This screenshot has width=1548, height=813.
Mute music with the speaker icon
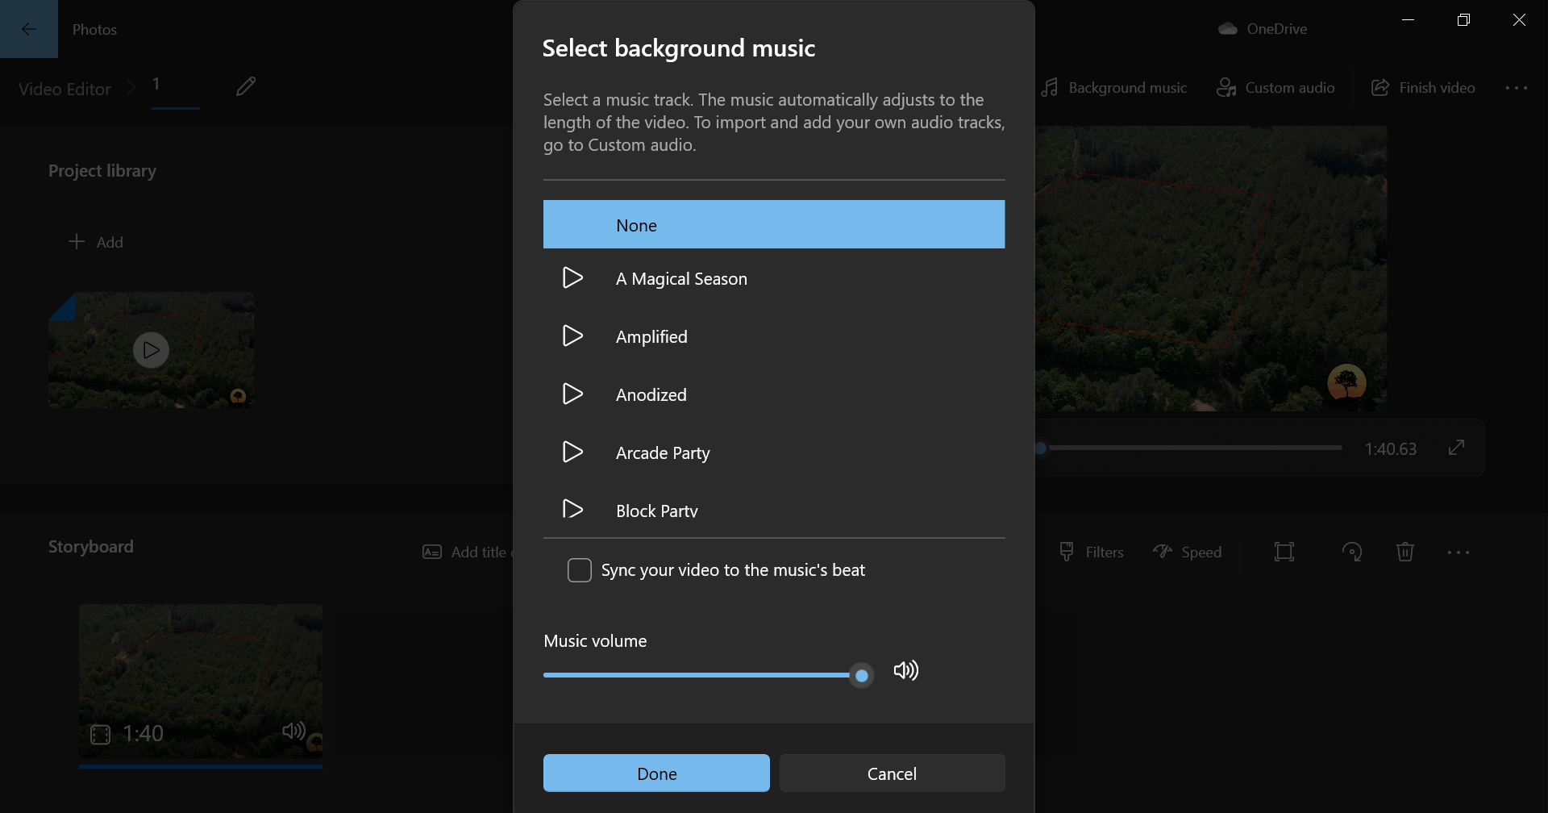coord(905,671)
